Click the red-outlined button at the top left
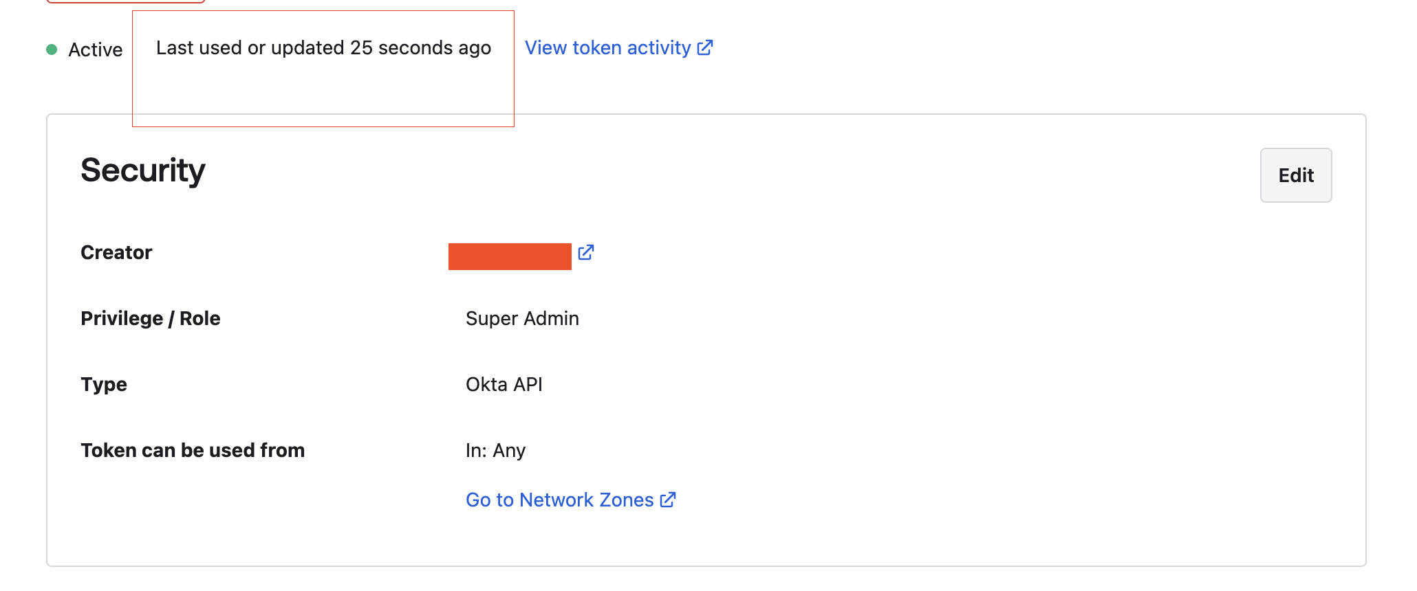The image size is (1417, 591). (126, 1)
